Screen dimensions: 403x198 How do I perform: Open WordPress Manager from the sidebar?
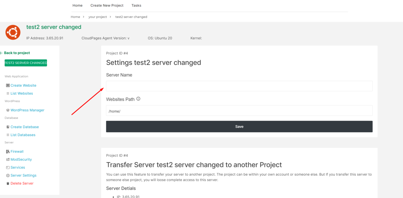tap(27, 110)
